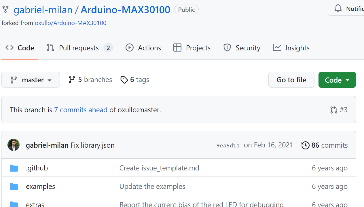Open the 7 commits ahead link
Image resolution: width=364 pixels, height=207 pixels.
81,110
